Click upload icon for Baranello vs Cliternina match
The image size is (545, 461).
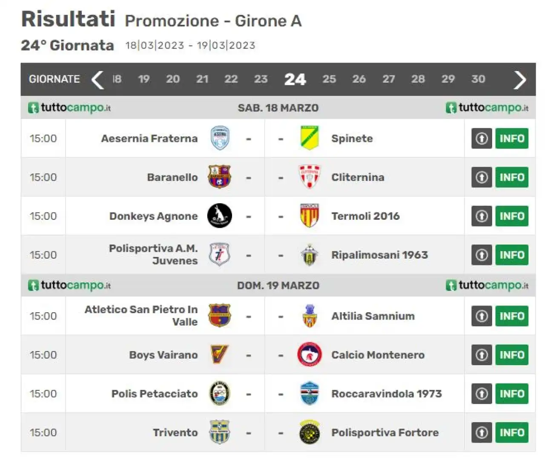point(482,177)
